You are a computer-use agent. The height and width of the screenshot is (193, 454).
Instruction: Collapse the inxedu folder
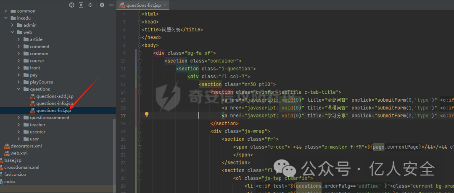6,18
